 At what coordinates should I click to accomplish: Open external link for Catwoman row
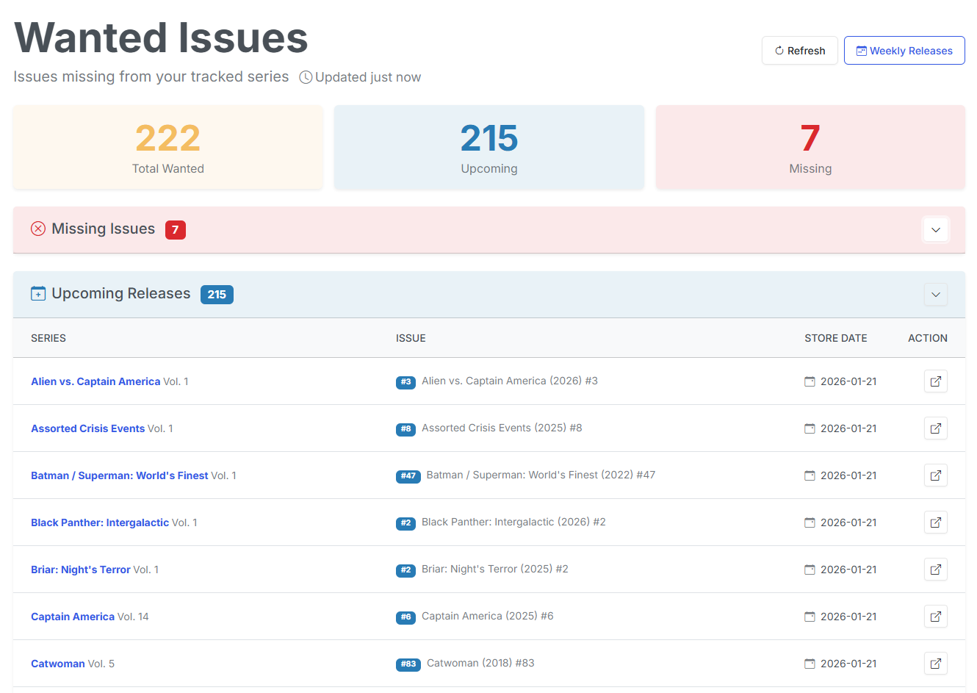[x=935, y=664]
